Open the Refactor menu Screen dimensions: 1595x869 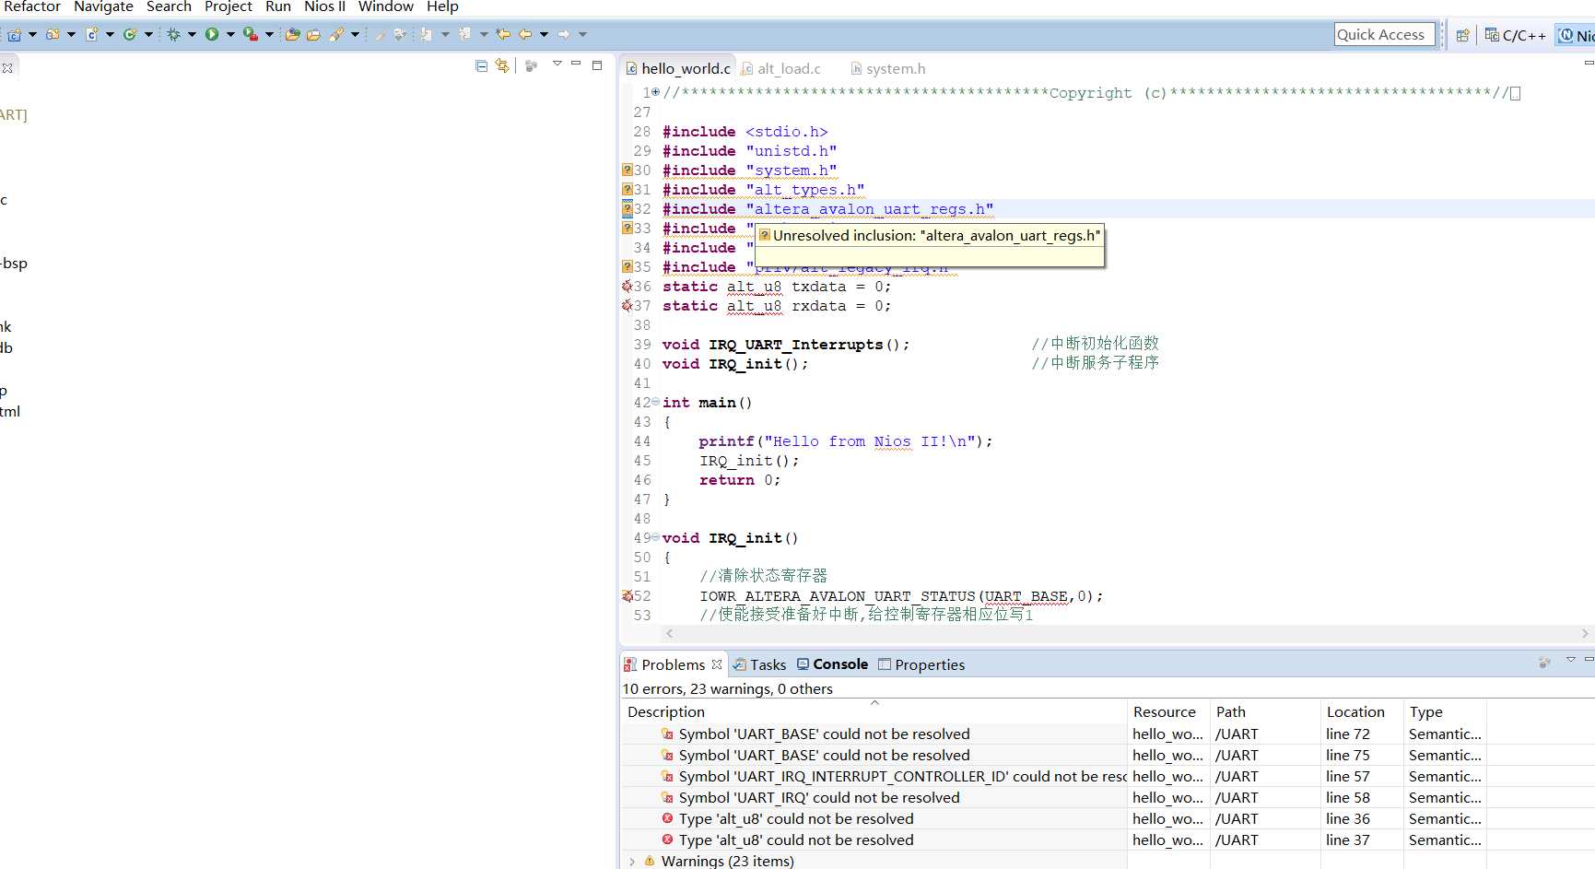coord(32,7)
